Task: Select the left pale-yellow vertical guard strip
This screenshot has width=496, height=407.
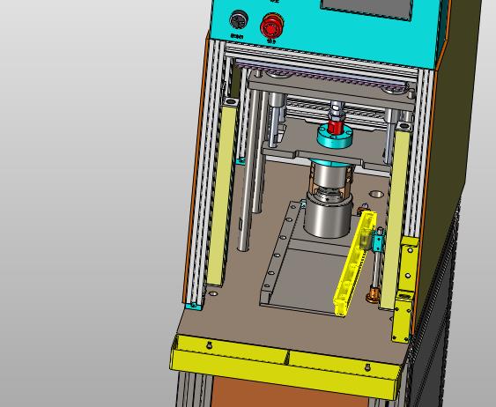Action: 221,196
